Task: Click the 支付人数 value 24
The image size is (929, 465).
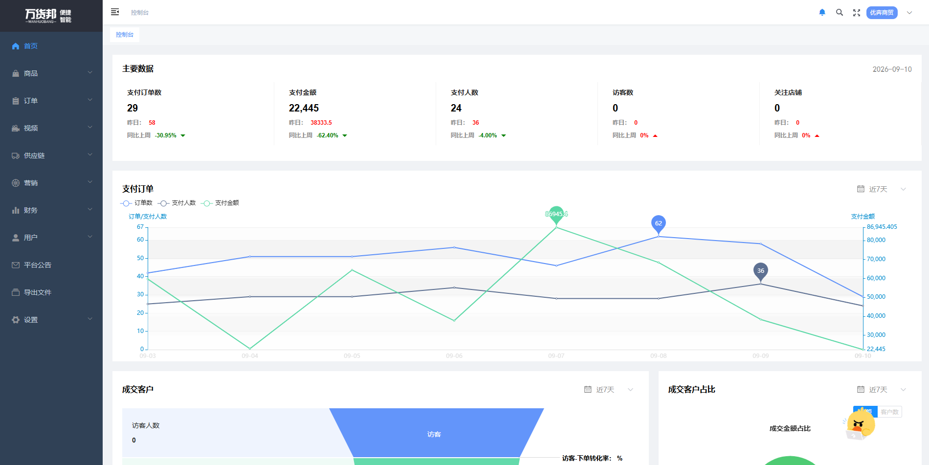Action: (x=456, y=108)
